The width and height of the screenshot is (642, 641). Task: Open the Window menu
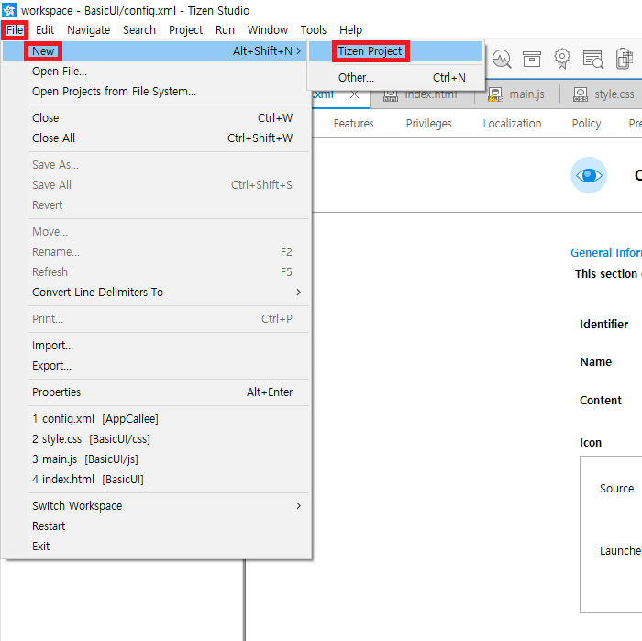[x=268, y=30]
